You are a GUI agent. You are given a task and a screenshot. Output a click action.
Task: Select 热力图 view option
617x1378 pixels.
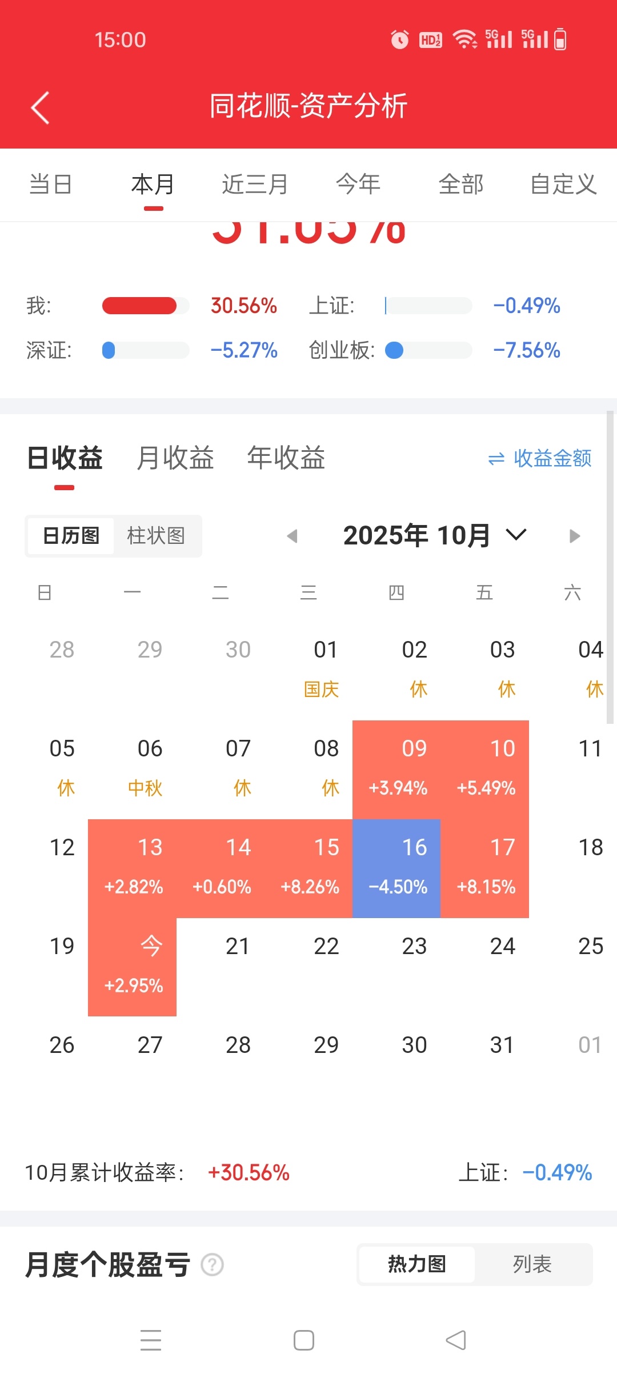(417, 1264)
